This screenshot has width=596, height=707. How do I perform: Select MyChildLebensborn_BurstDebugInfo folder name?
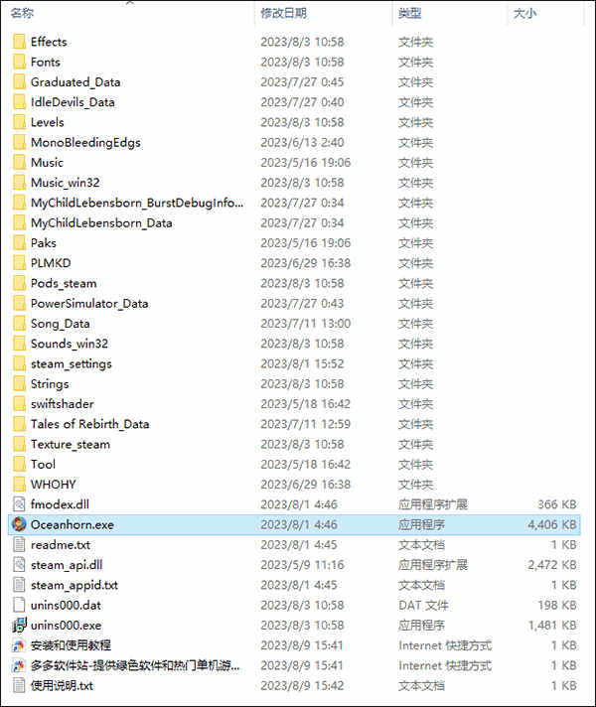(x=137, y=203)
